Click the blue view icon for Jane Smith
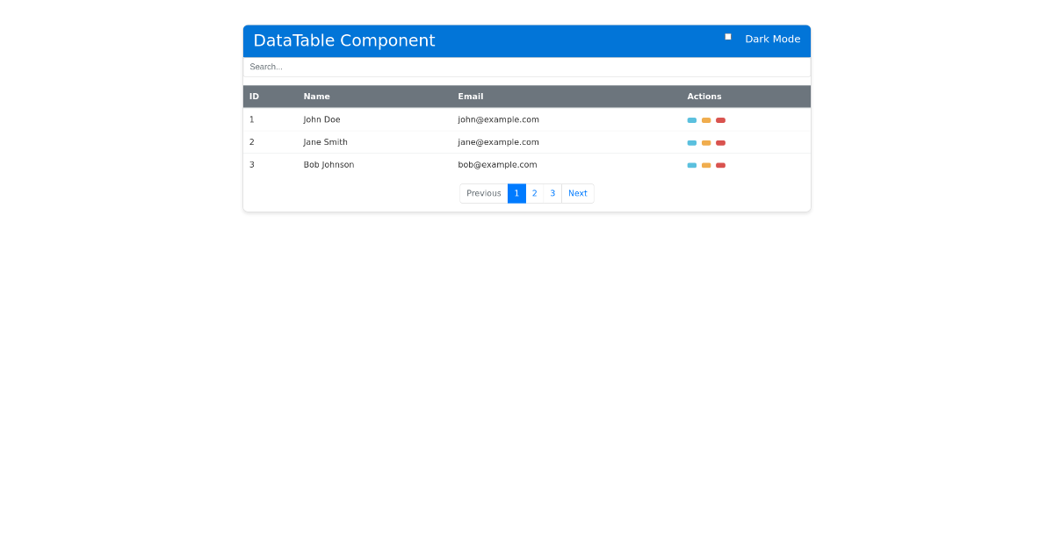The image size is (1054, 553). 691,142
